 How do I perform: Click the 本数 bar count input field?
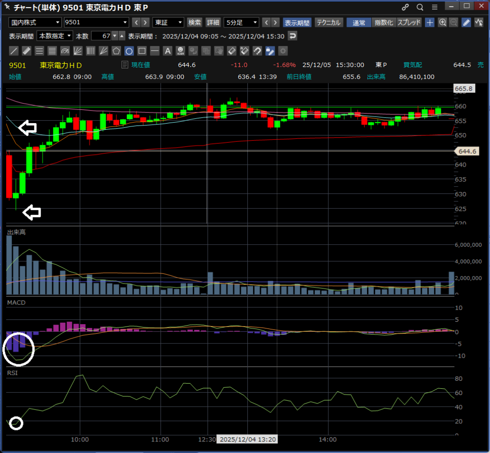pyautogui.click(x=101, y=36)
